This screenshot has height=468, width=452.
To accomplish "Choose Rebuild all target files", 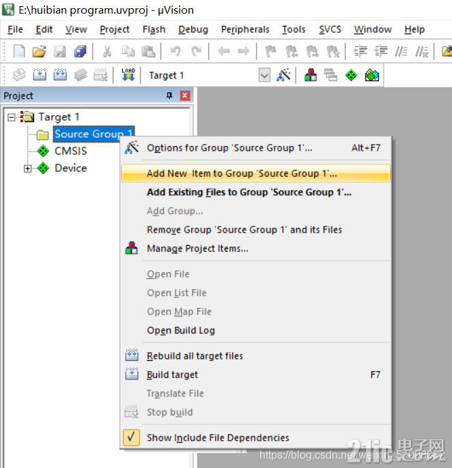I will [x=256, y=356].
